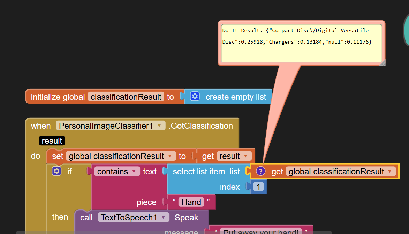Select the initialize global block
This screenshot has height=234, width=409.
coord(57,97)
